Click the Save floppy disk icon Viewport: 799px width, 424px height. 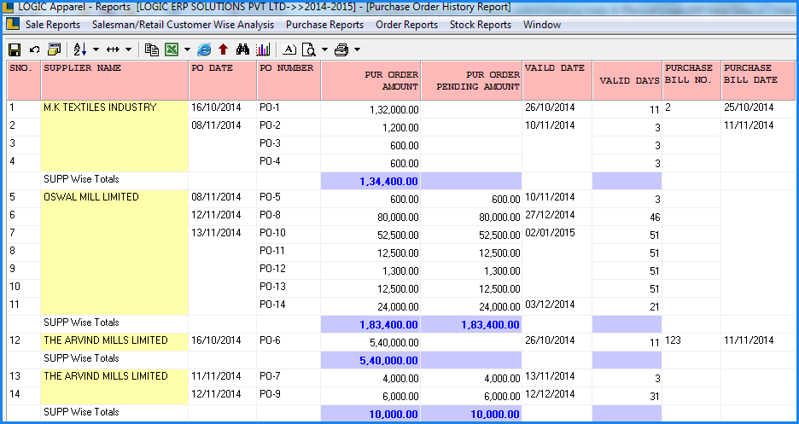(x=15, y=49)
